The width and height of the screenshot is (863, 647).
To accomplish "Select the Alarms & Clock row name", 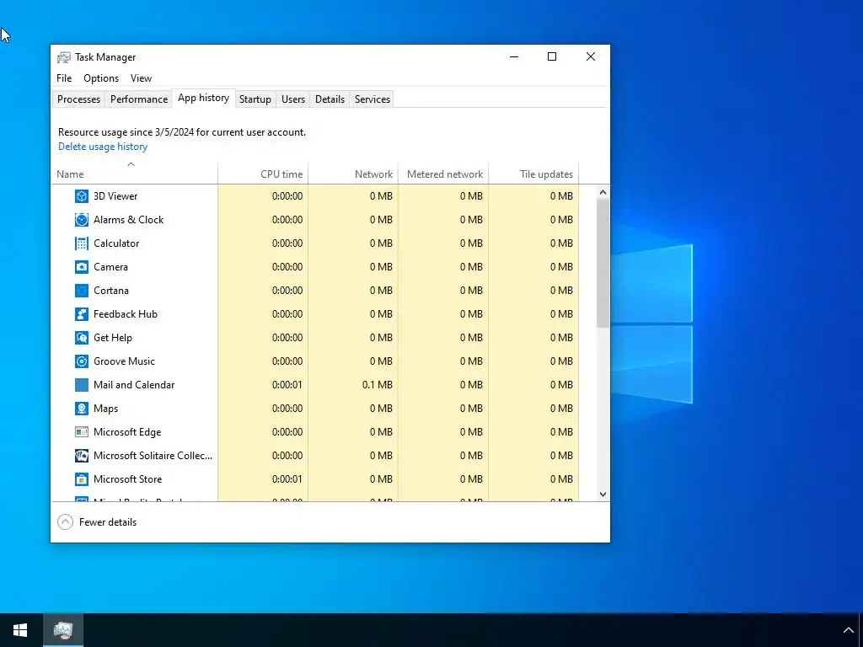I will (x=129, y=220).
